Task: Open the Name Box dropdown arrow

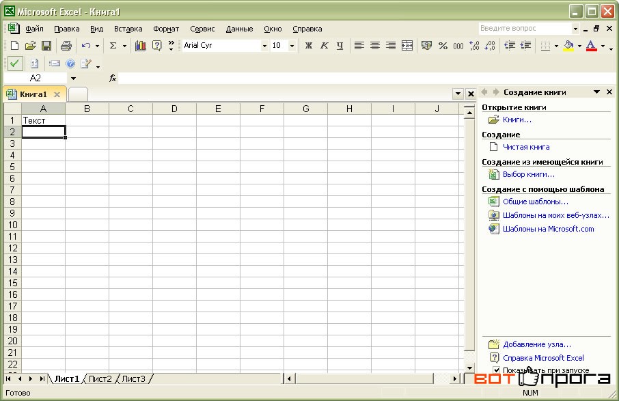Action: pos(73,78)
